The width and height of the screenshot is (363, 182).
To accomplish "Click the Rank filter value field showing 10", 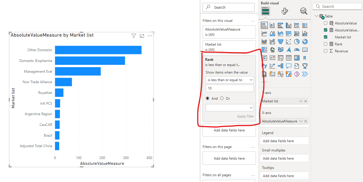I will (x=230, y=88).
